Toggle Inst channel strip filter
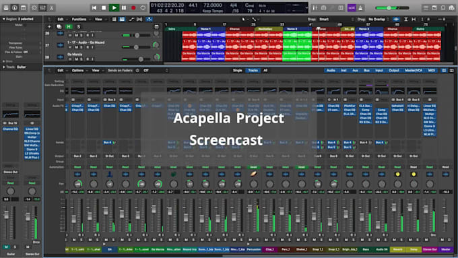 click(343, 71)
